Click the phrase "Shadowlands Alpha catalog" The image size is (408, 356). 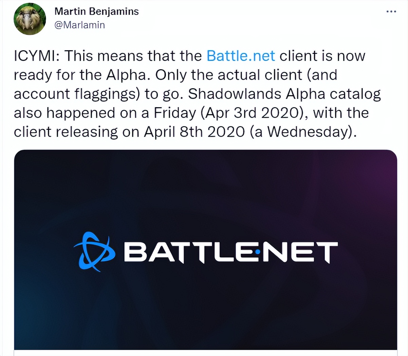pos(284,94)
